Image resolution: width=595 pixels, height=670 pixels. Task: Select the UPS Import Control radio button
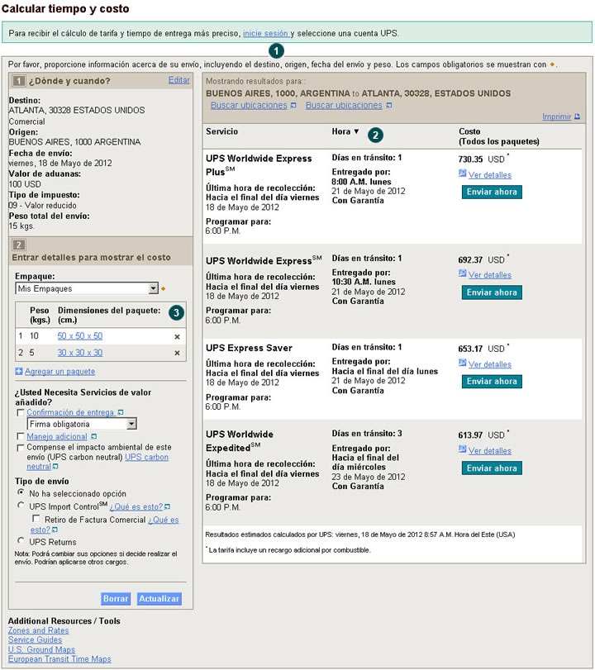21,506
